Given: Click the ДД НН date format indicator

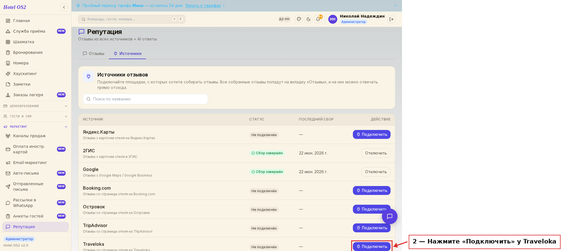Looking at the screenshot, I should (x=284, y=19).
